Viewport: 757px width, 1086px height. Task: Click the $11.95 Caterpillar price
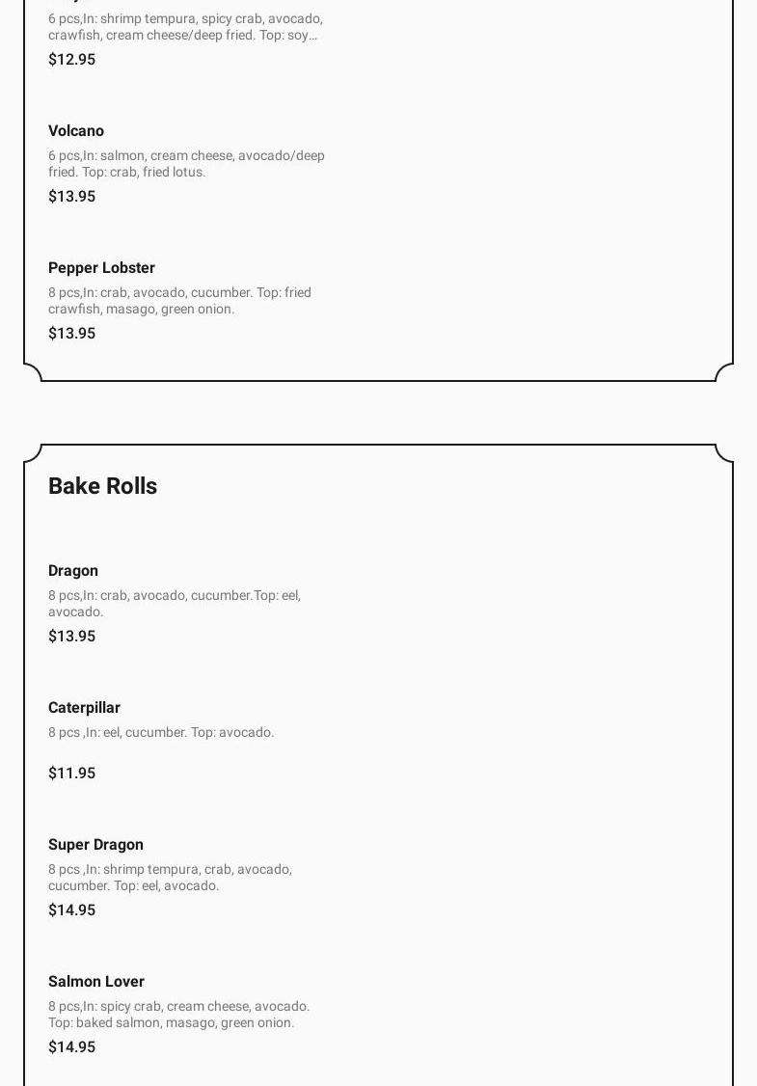tap(71, 774)
